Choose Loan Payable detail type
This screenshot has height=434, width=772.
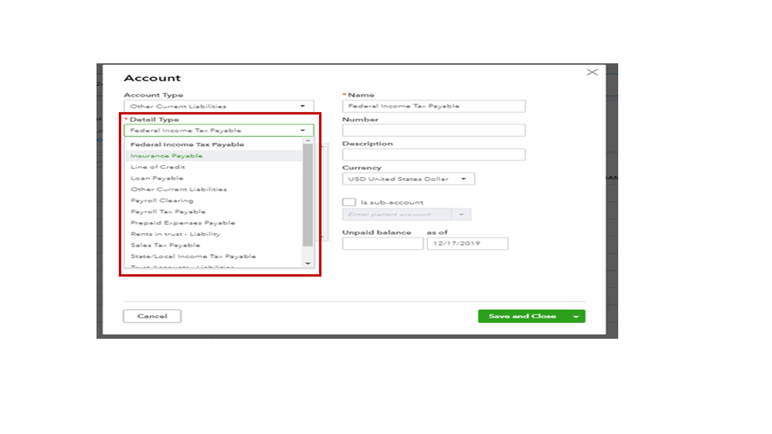(x=157, y=178)
